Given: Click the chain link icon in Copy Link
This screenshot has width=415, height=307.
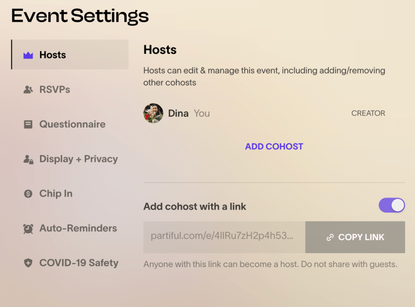Looking at the screenshot, I should [x=330, y=238].
